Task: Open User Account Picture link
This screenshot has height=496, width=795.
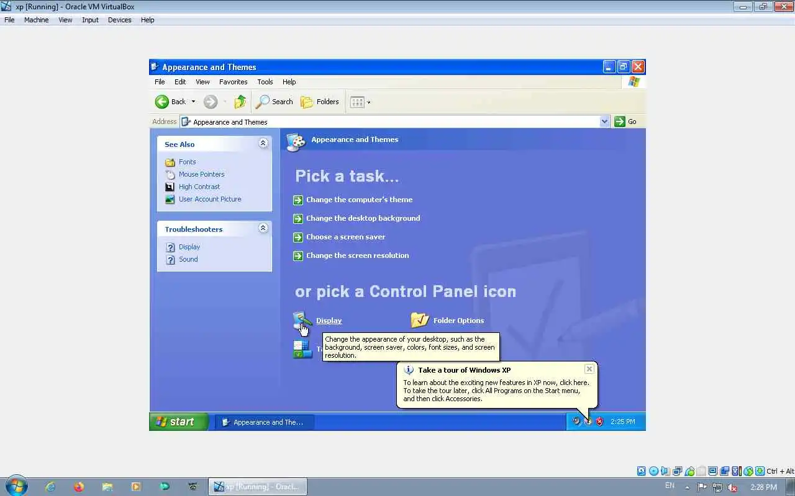Action: tap(210, 199)
